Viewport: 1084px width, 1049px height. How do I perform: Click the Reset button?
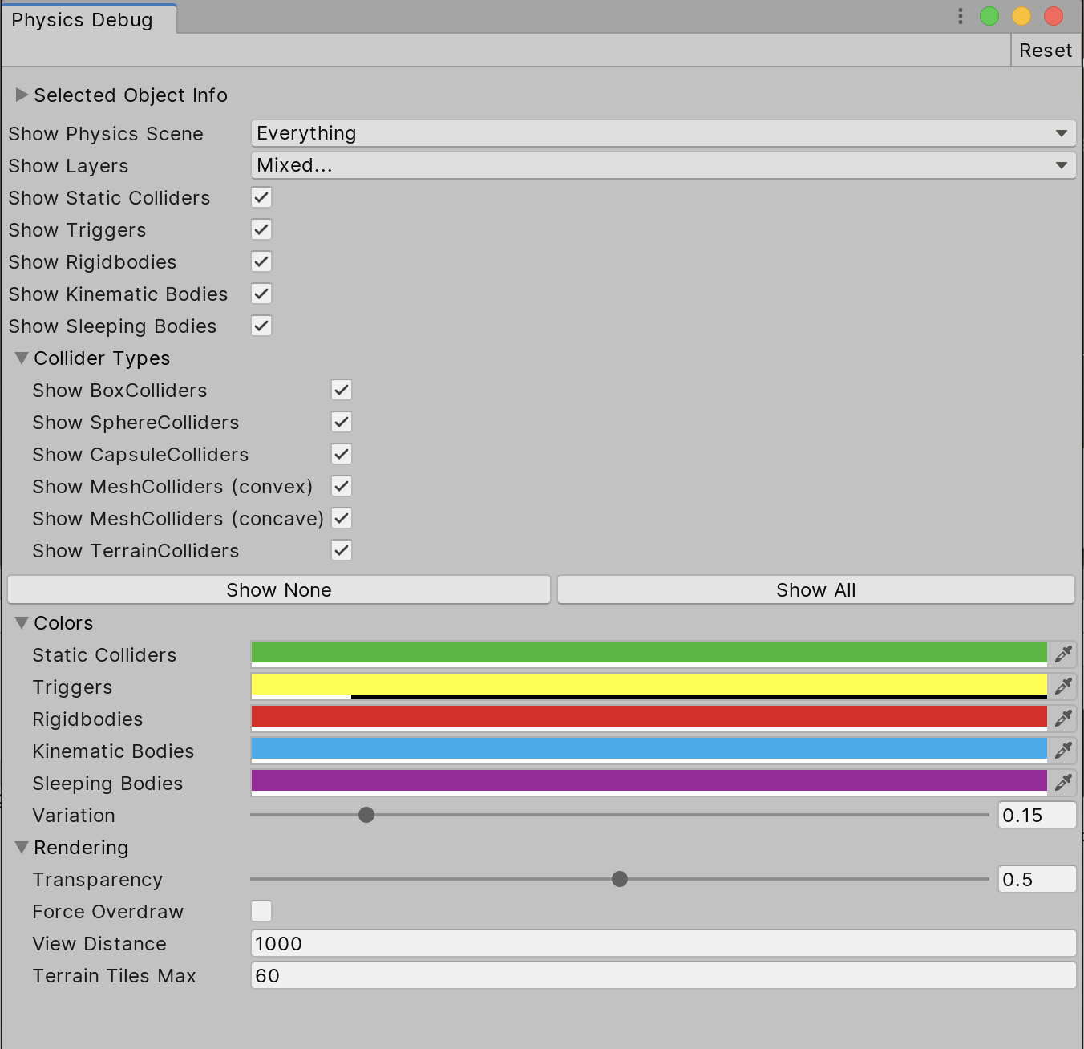1045,51
